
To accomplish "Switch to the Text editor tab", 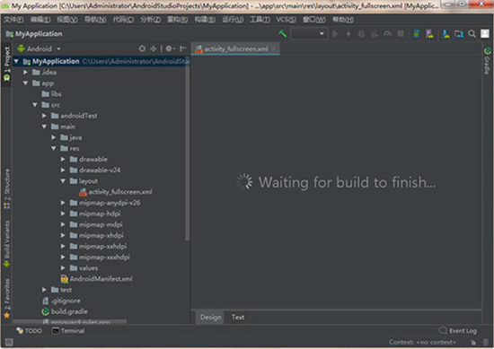I will [238, 317].
